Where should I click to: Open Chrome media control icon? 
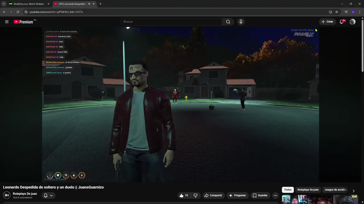click(x=346, y=12)
